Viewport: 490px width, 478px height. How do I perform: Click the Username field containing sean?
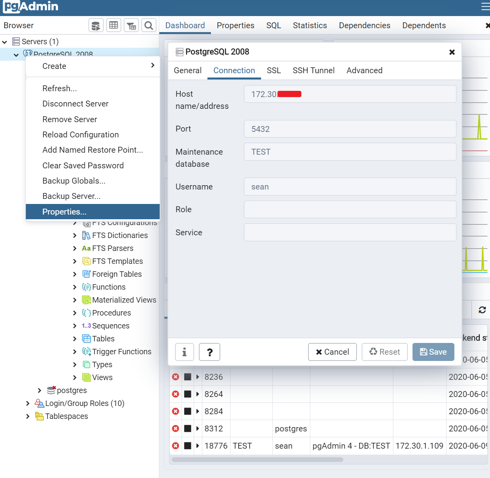tap(350, 187)
